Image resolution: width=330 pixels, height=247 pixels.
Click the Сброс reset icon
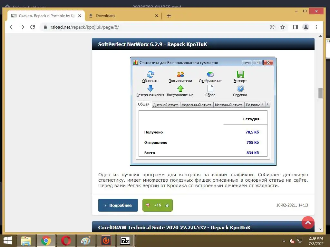coord(210,88)
